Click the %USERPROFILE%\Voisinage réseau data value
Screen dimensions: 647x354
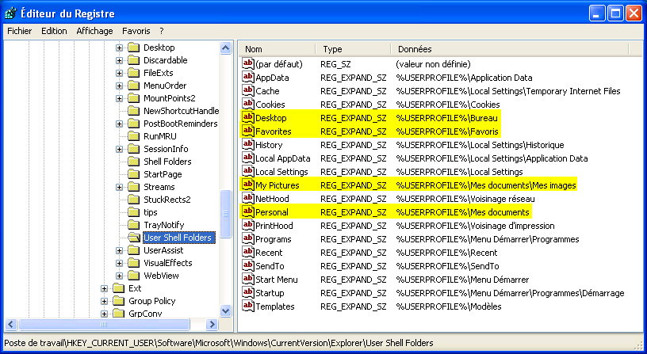point(465,199)
